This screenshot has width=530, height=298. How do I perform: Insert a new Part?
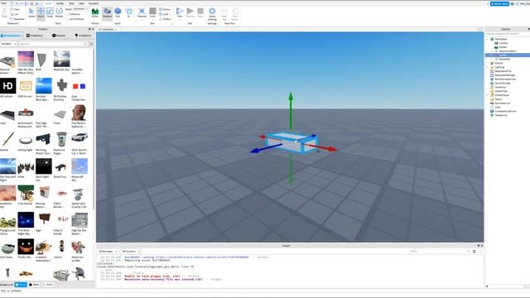pos(118,13)
